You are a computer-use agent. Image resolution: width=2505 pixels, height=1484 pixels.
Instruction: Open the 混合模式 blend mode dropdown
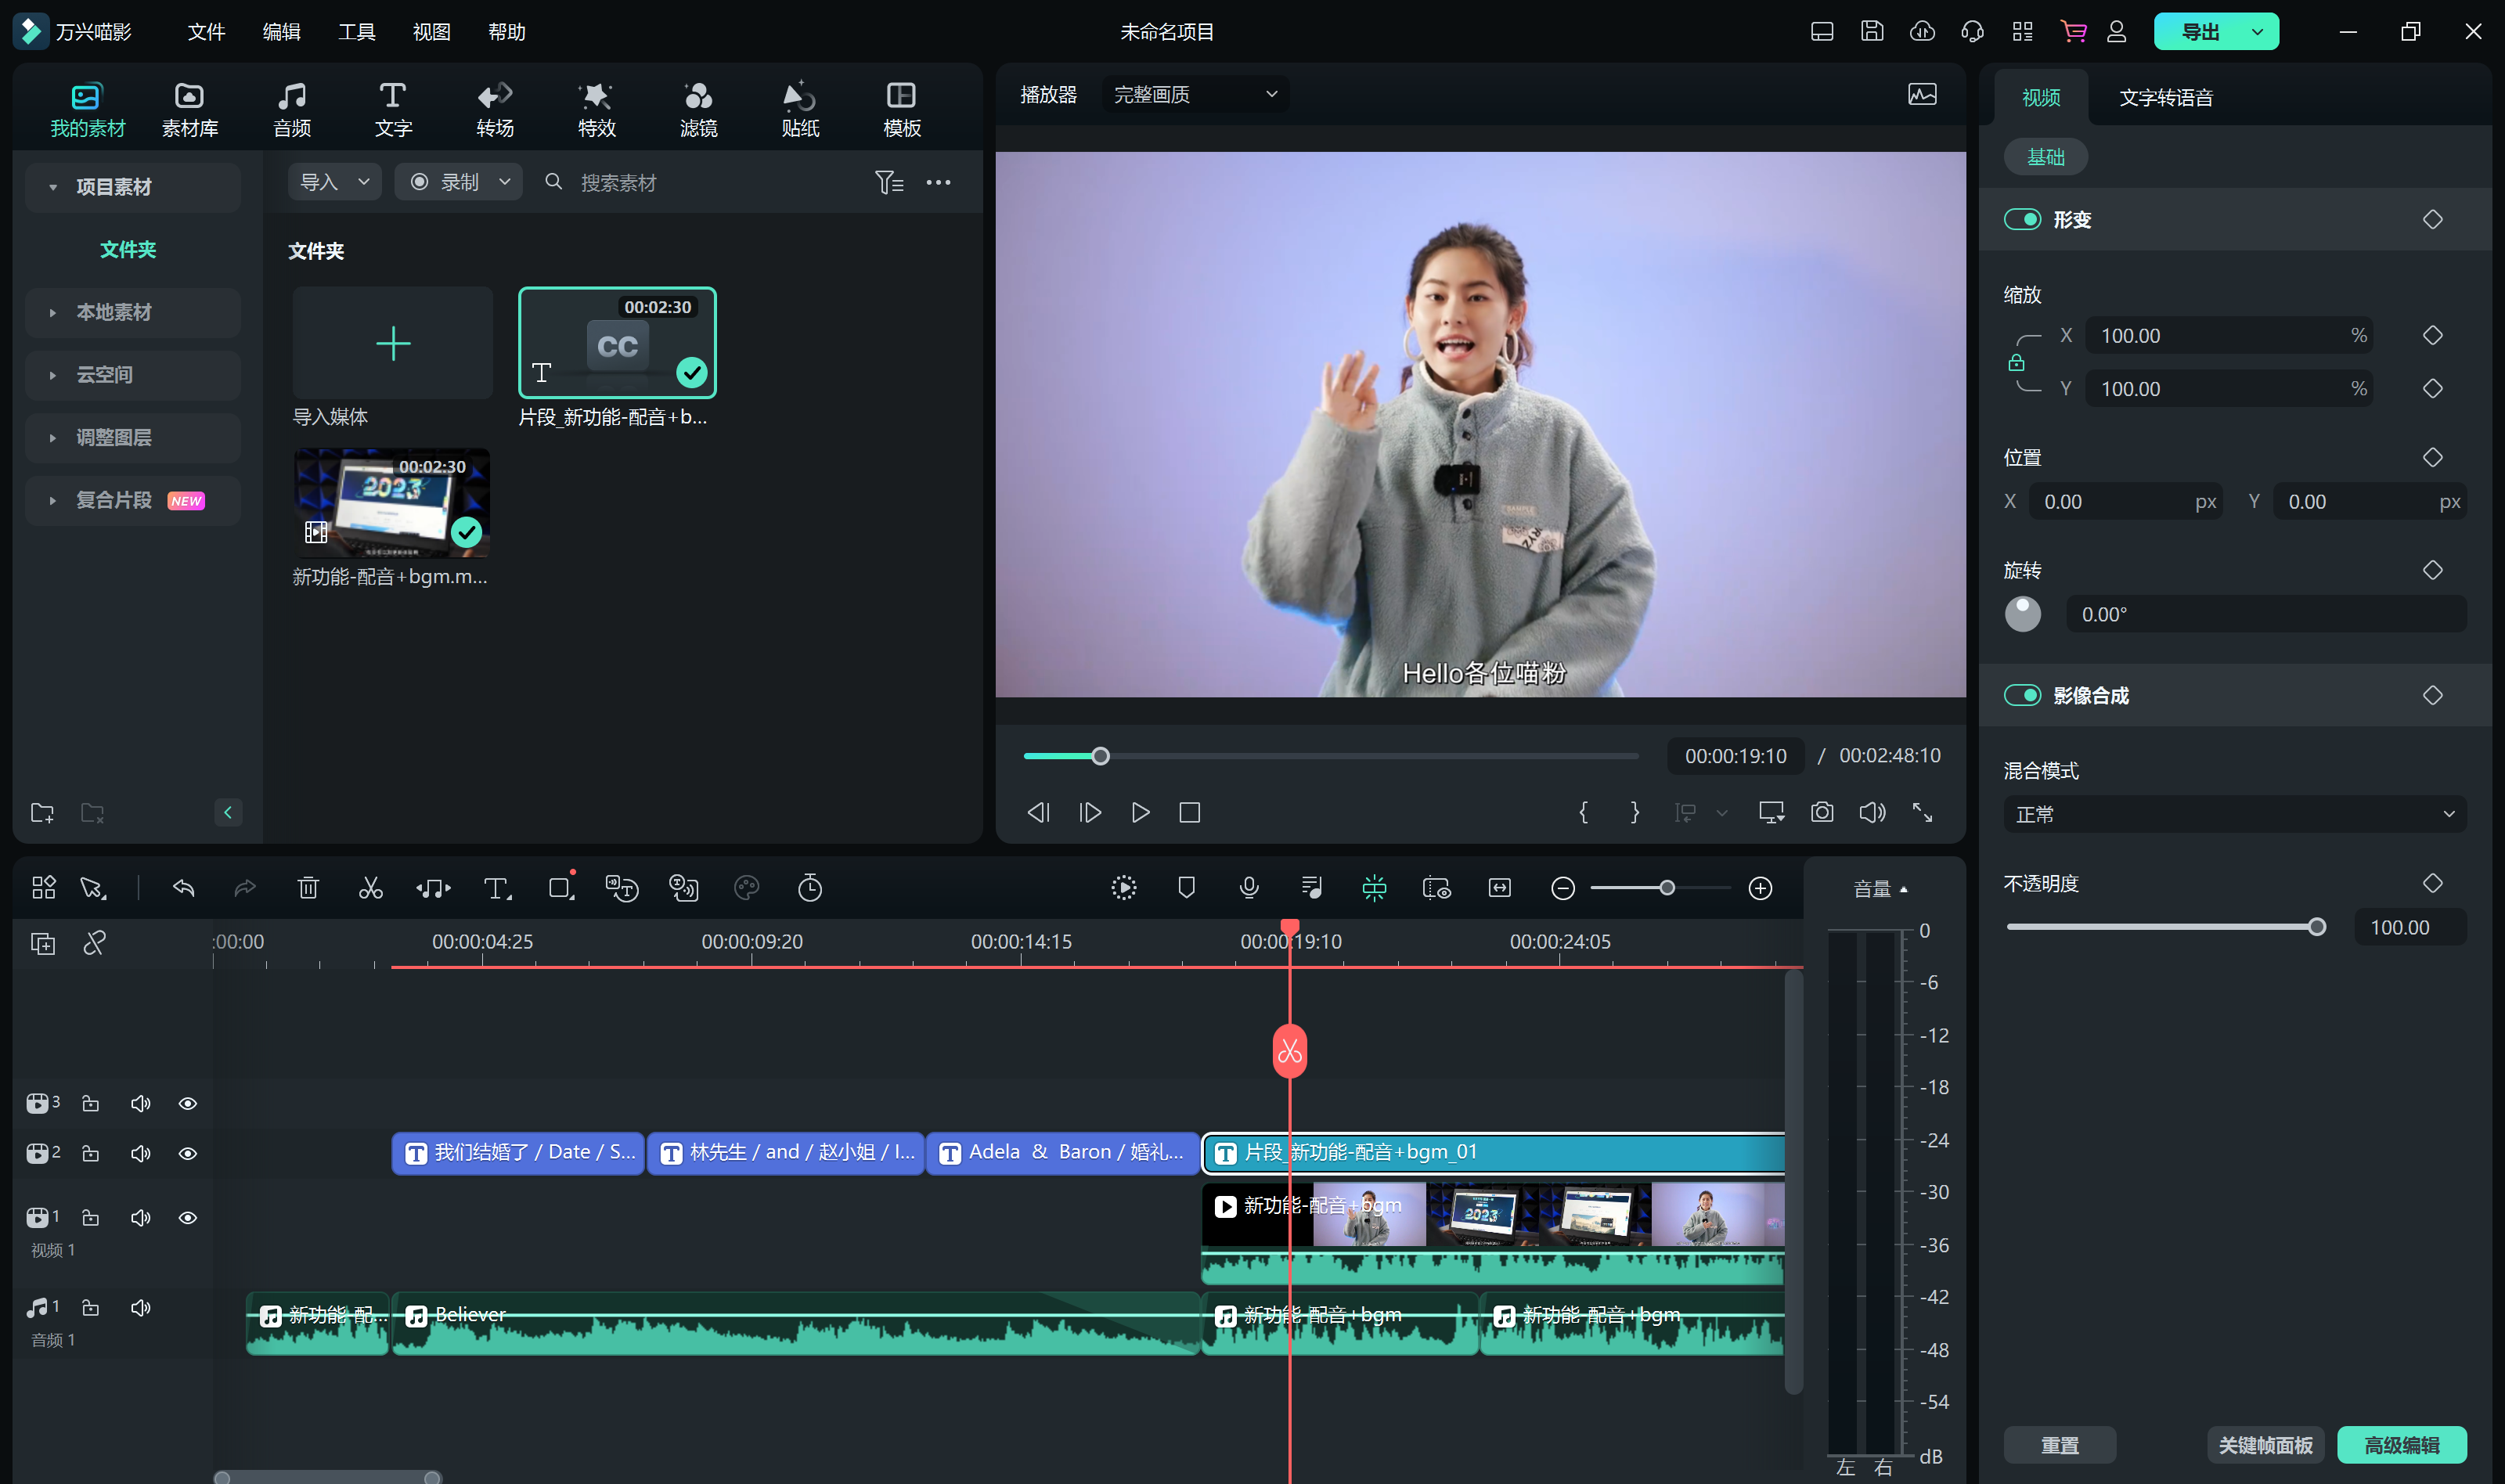pos(2234,814)
